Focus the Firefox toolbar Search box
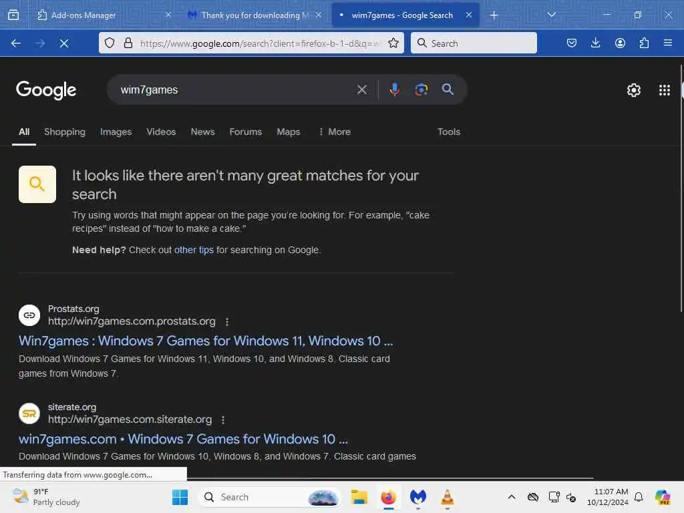The width and height of the screenshot is (684, 513). point(474,43)
